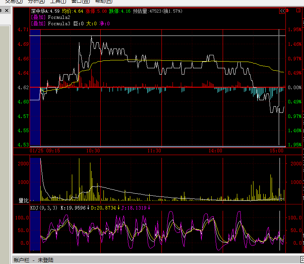The image size is (304, 264).
Task: Click the 01/25 09:15 date-time label
Action: point(45,151)
